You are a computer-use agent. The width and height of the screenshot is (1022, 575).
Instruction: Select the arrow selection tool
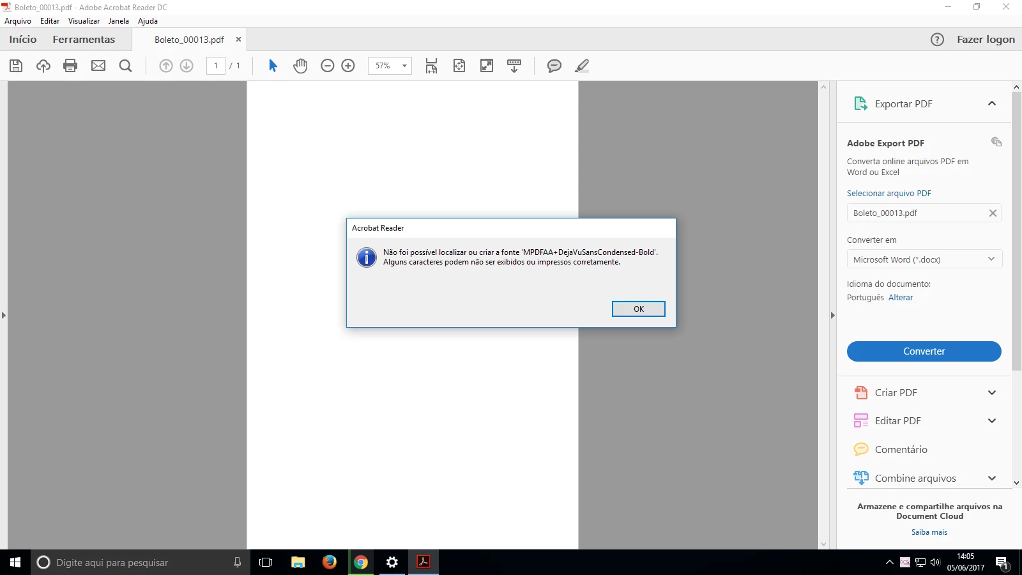pos(273,66)
